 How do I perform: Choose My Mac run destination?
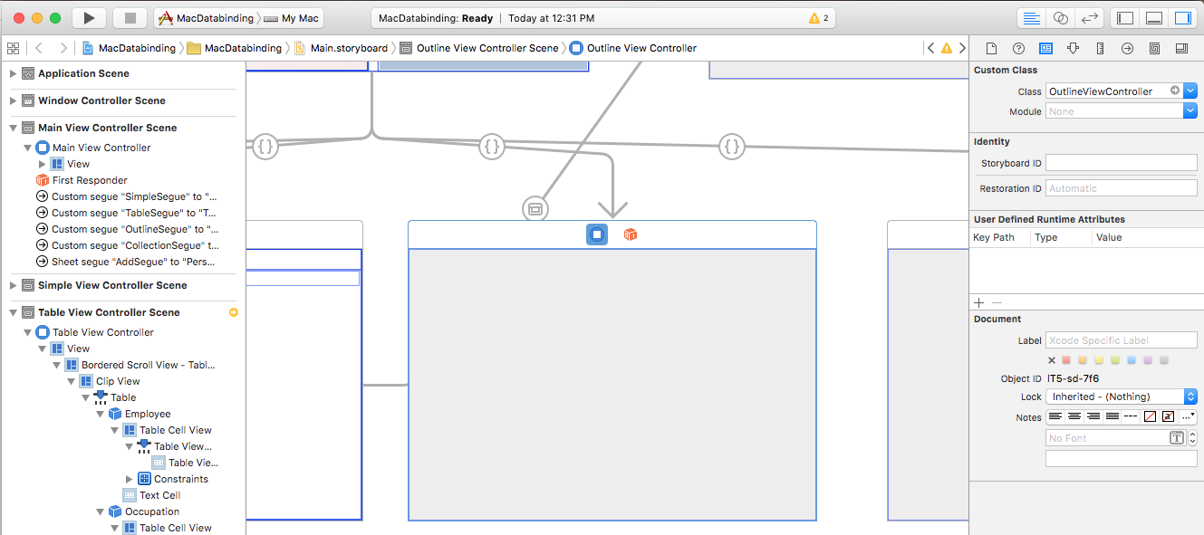point(293,18)
